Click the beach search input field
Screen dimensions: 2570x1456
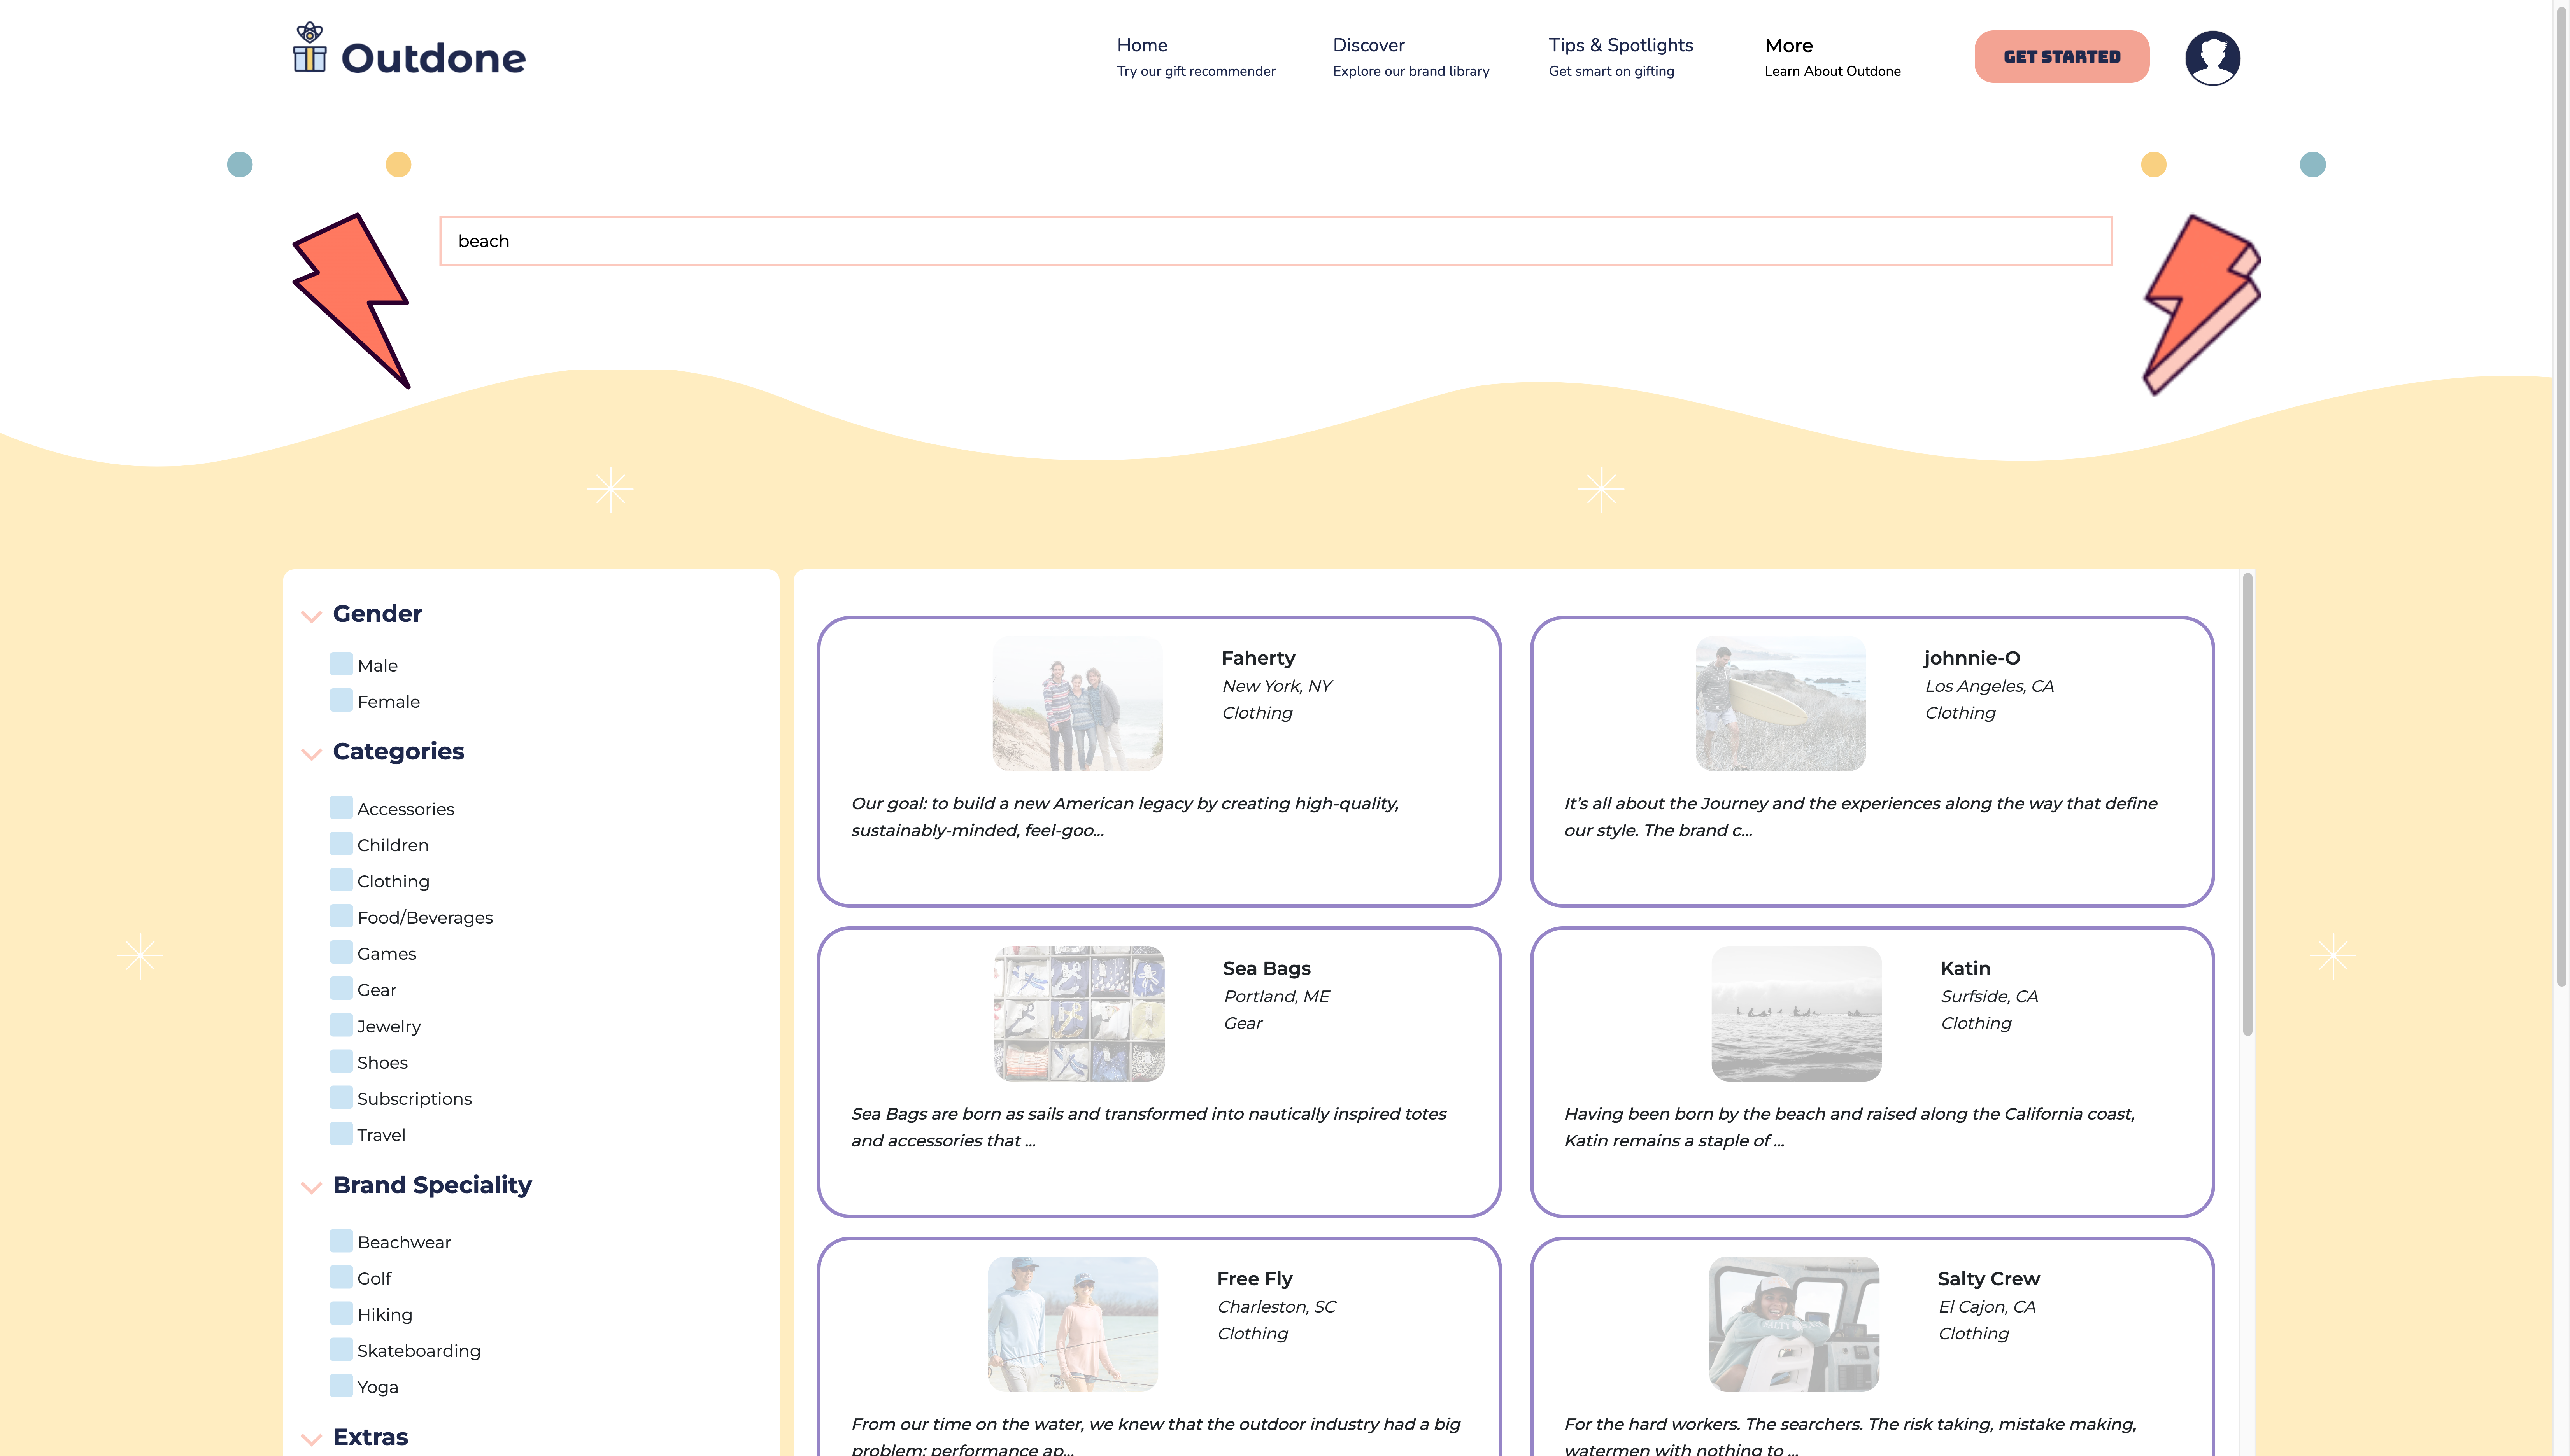coord(1276,241)
